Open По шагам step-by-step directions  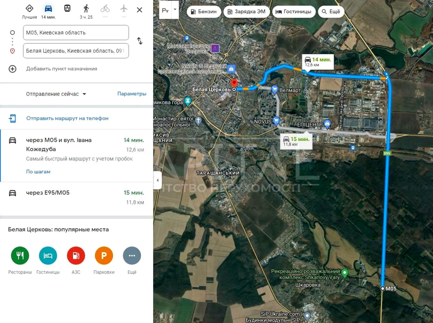[38, 172]
